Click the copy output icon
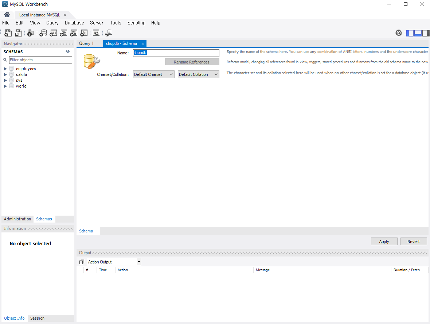 82,262
